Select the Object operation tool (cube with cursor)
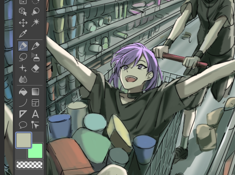Viewport: 235px width, 175px height. pos(23,12)
